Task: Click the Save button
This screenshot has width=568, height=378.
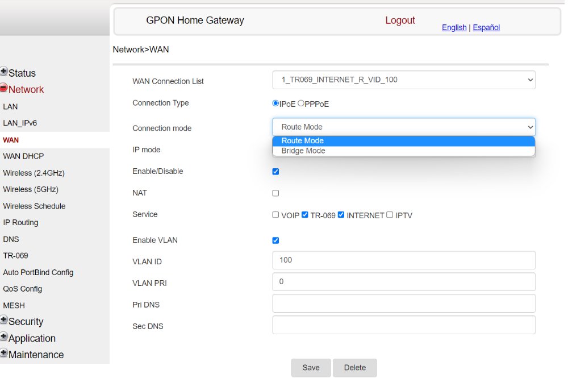Action: pos(311,368)
